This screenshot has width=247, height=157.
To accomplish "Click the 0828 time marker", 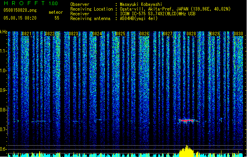I will click(191, 34).
